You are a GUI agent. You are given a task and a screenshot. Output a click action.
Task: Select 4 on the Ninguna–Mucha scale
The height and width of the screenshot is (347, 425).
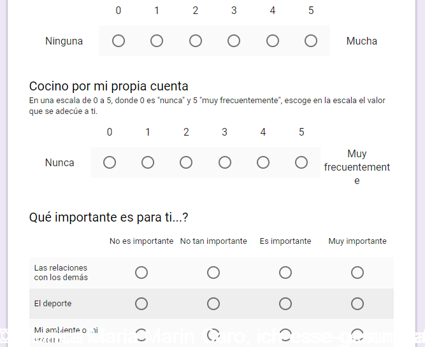click(273, 41)
